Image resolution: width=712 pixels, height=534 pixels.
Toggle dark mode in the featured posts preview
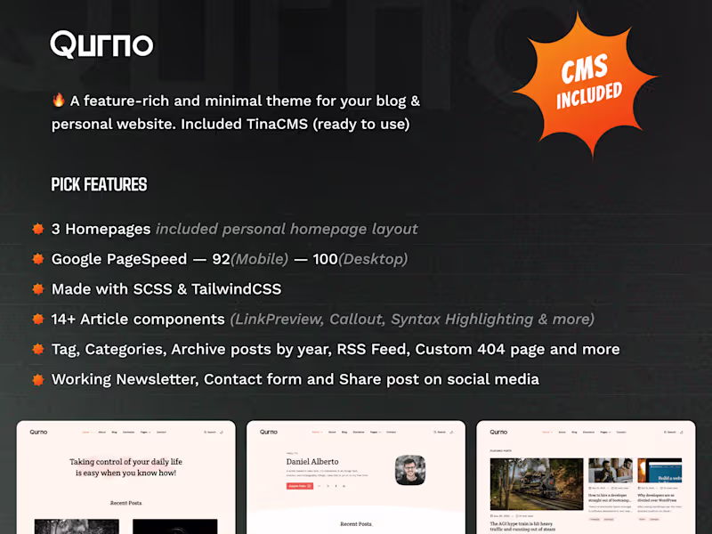682,433
